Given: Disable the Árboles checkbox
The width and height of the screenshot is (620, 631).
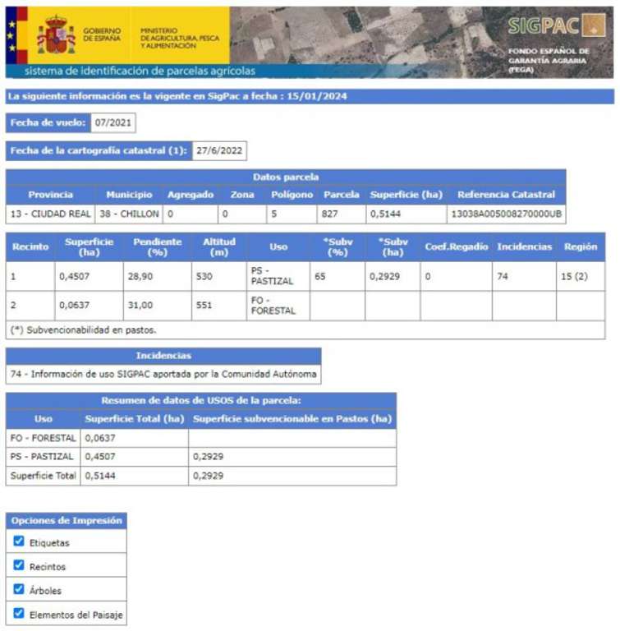Looking at the screenshot, I should click(x=19, y=589).
